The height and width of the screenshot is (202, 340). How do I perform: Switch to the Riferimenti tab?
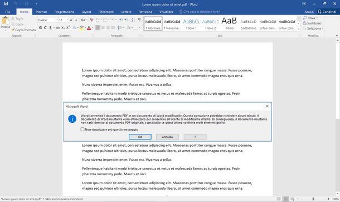pyautogui.click(x=106, y=12)
